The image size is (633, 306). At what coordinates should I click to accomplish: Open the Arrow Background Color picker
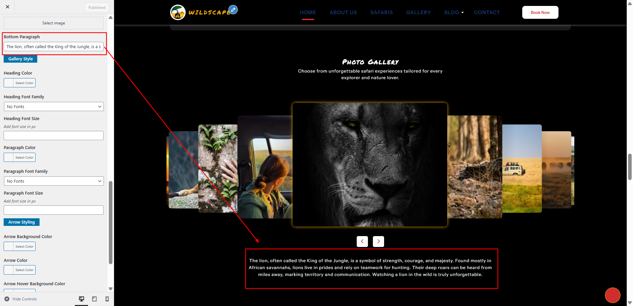pos(19,246)
